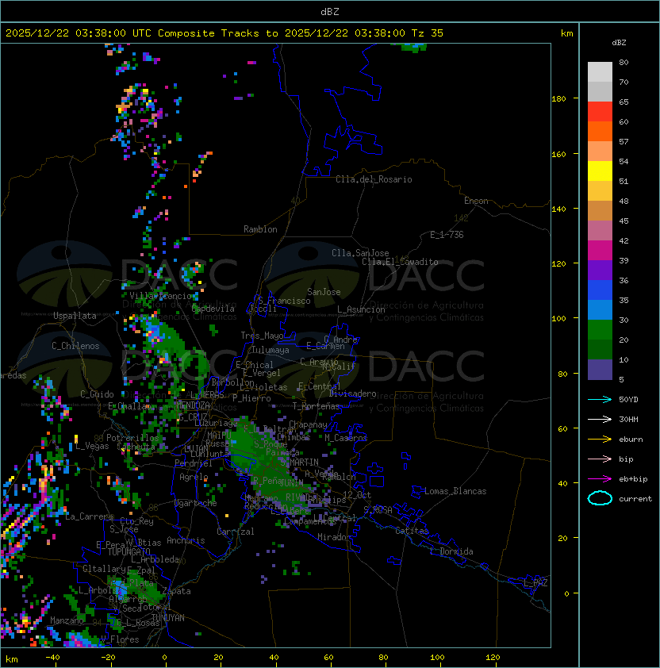Click the Divisadero label

click(353, 394)
